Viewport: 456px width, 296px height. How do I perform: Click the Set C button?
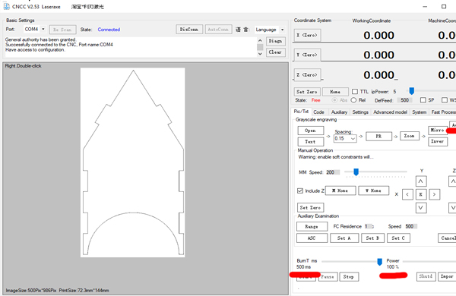point(398,238)
